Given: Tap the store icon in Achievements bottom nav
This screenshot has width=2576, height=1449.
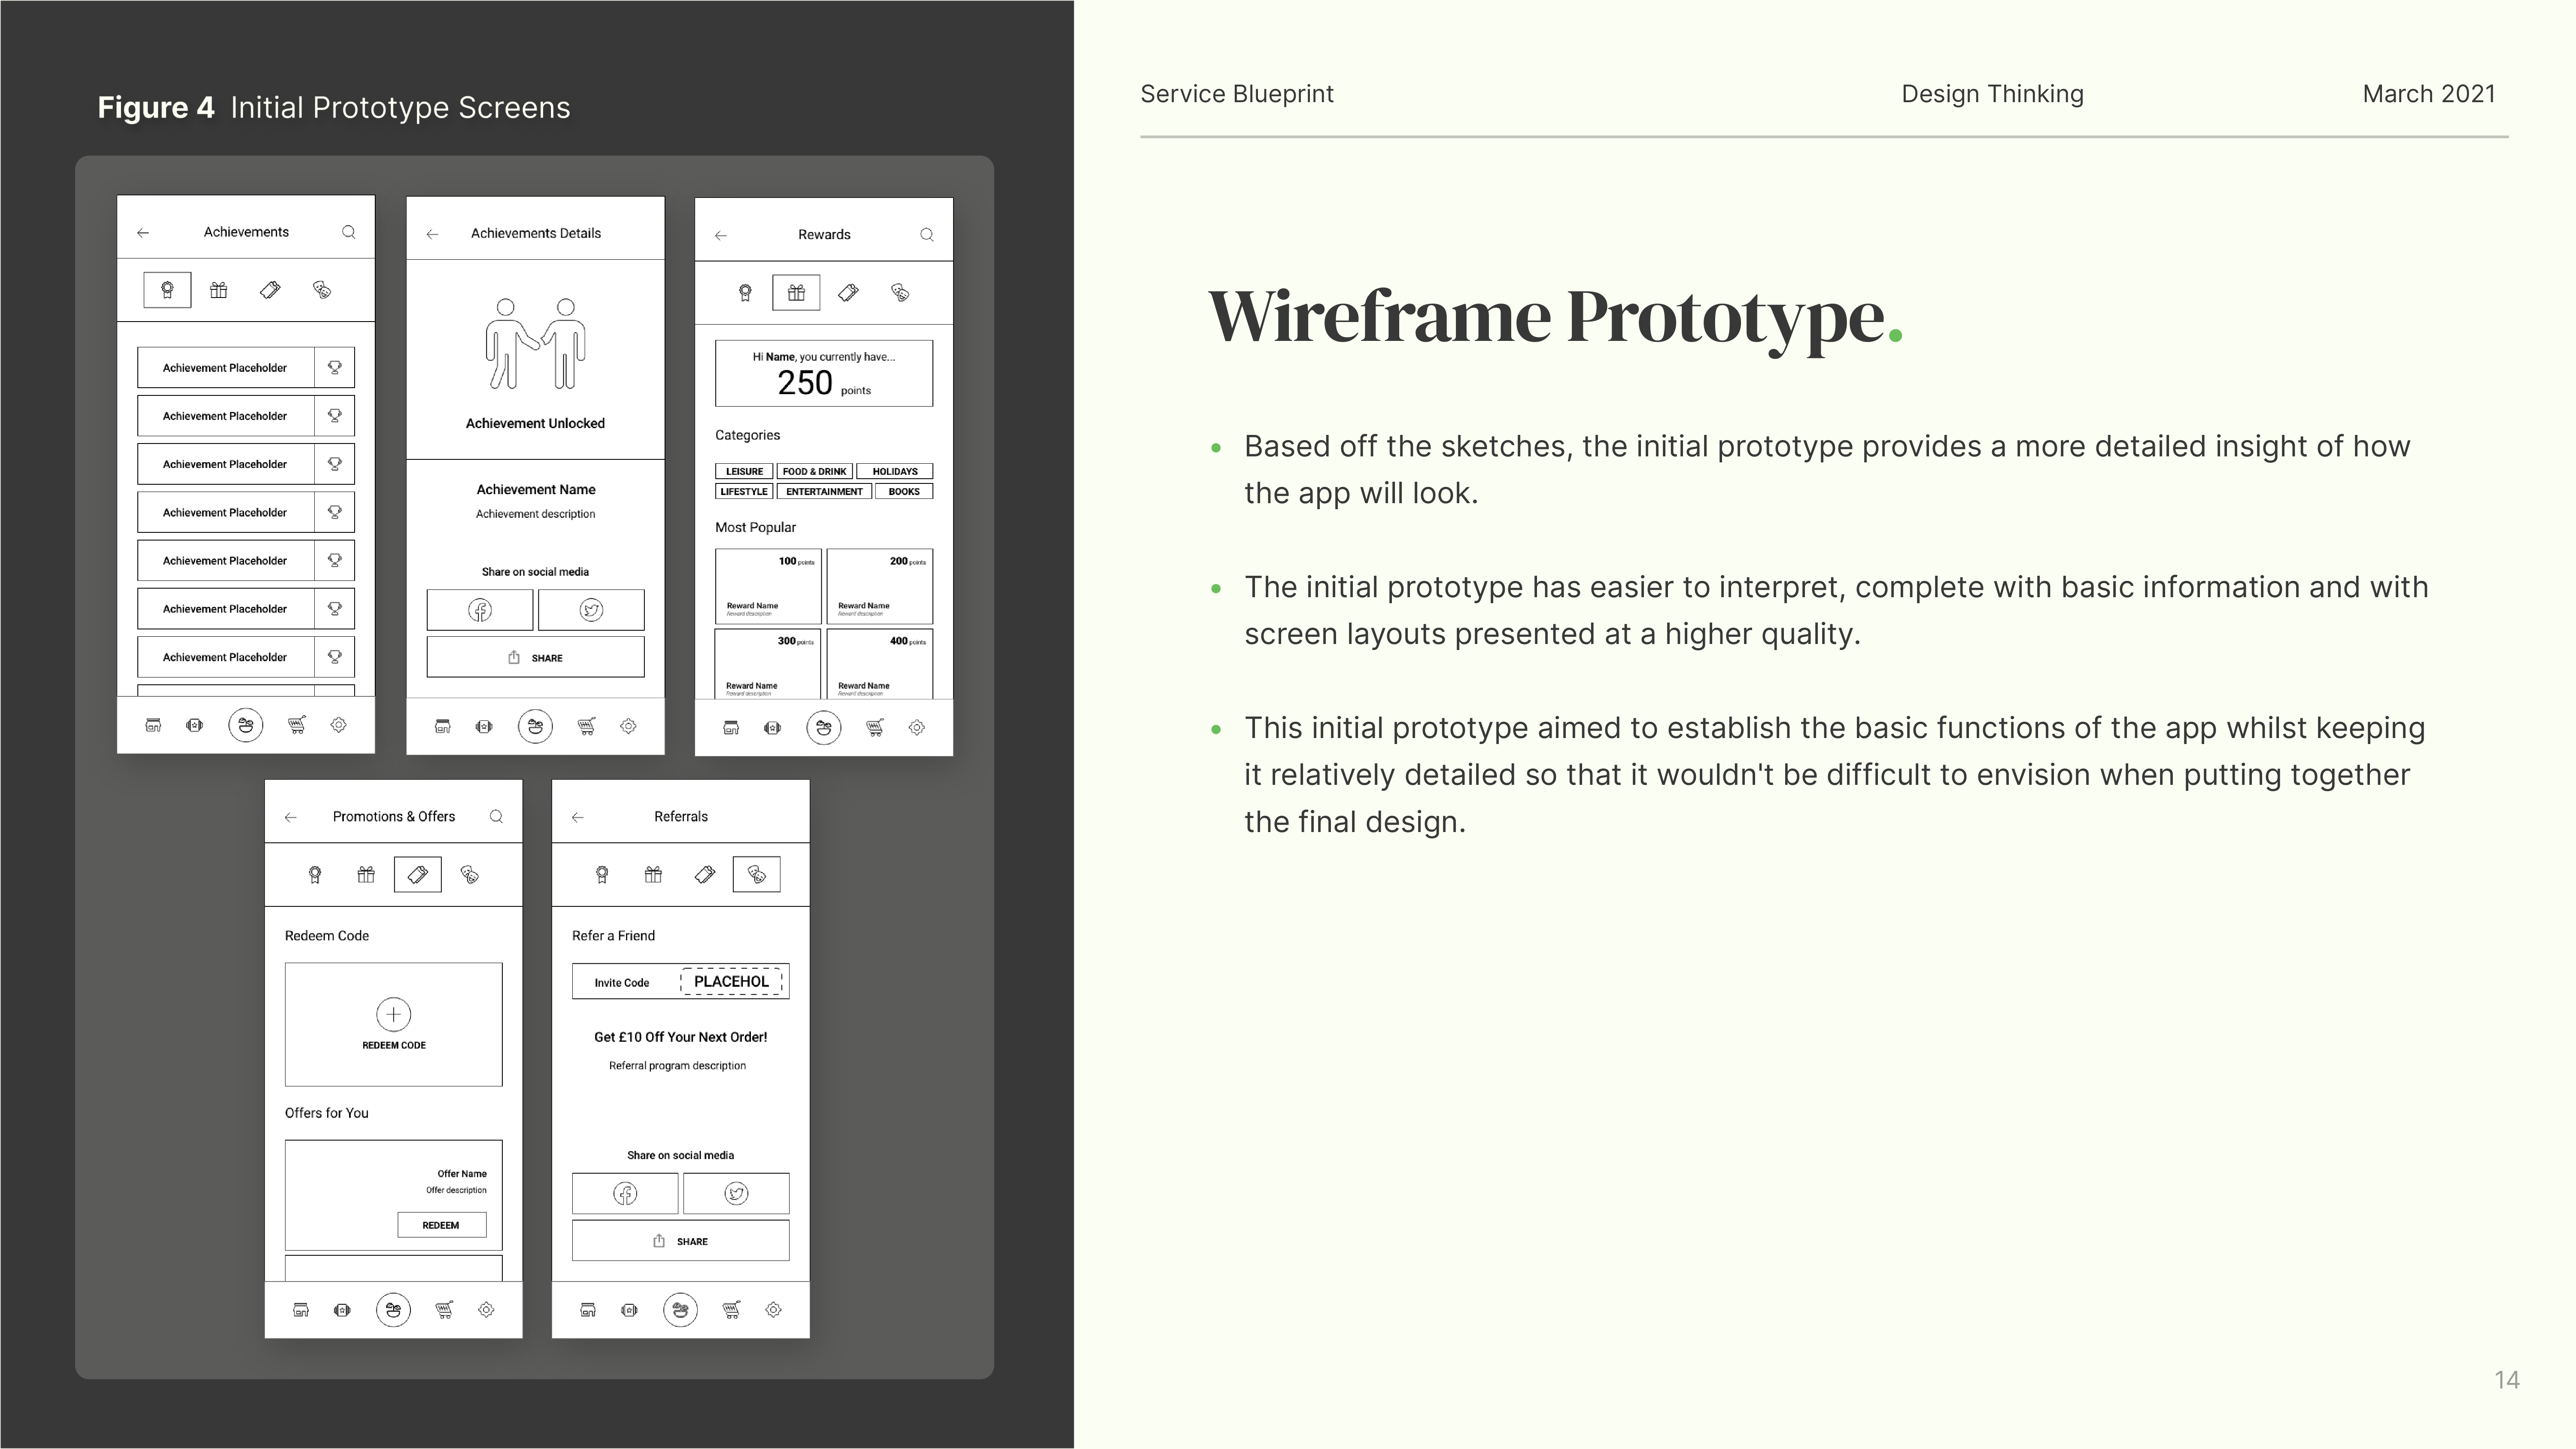Looking at the screenshot, I should coord(153,725).
